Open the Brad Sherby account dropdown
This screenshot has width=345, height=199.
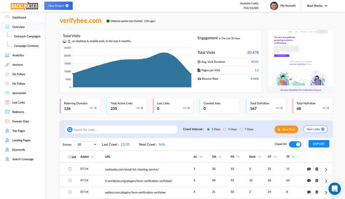317,6
